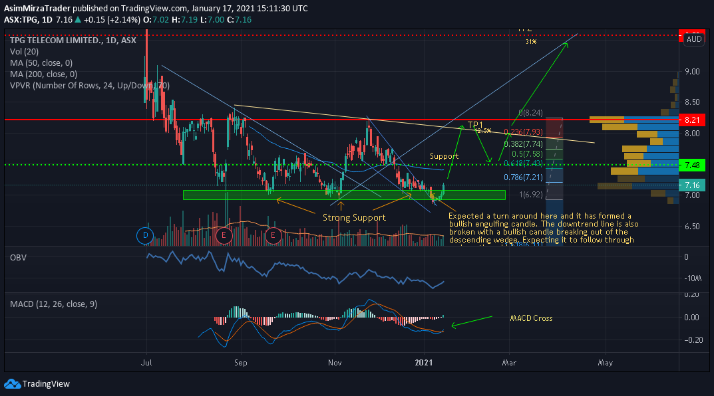Screen dimensions: 714x396
Task: Click the first earnings 'E' marker near September
Action: (x=224, y=235)
